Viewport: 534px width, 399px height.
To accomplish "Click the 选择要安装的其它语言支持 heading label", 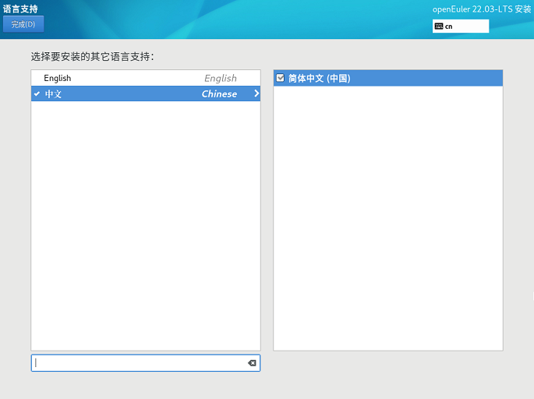I will 92,57.
